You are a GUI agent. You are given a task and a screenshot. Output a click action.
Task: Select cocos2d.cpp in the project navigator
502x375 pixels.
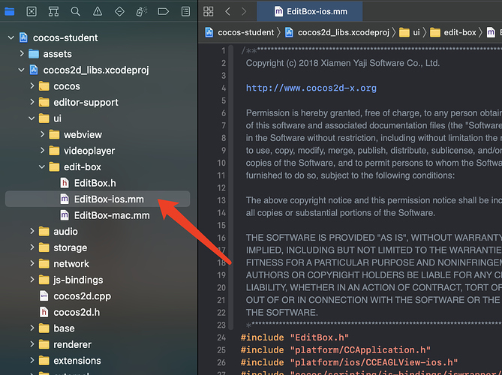click(x=83, y=296)
